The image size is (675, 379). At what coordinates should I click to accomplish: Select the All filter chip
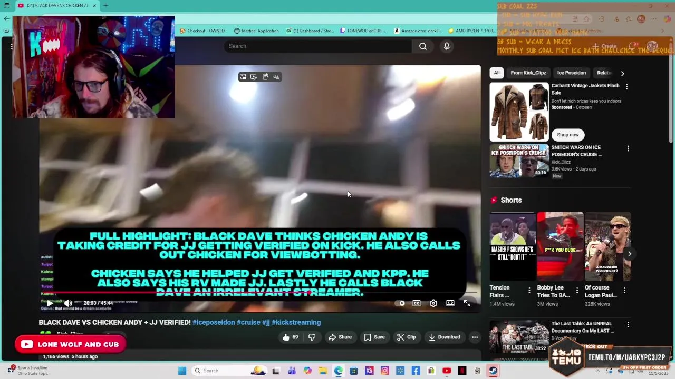coord(497,73)
